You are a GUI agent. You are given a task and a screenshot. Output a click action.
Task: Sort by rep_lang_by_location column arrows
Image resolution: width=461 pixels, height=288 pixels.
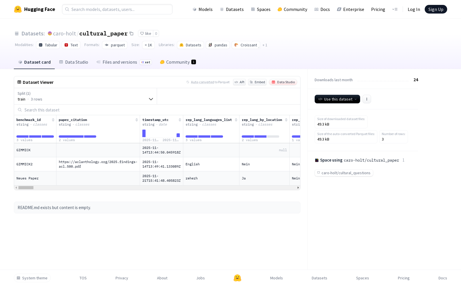click(x=286, y=120)
